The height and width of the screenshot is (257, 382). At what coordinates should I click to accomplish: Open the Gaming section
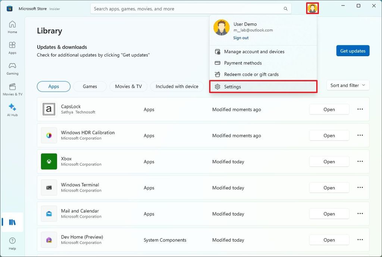point(12,68)
